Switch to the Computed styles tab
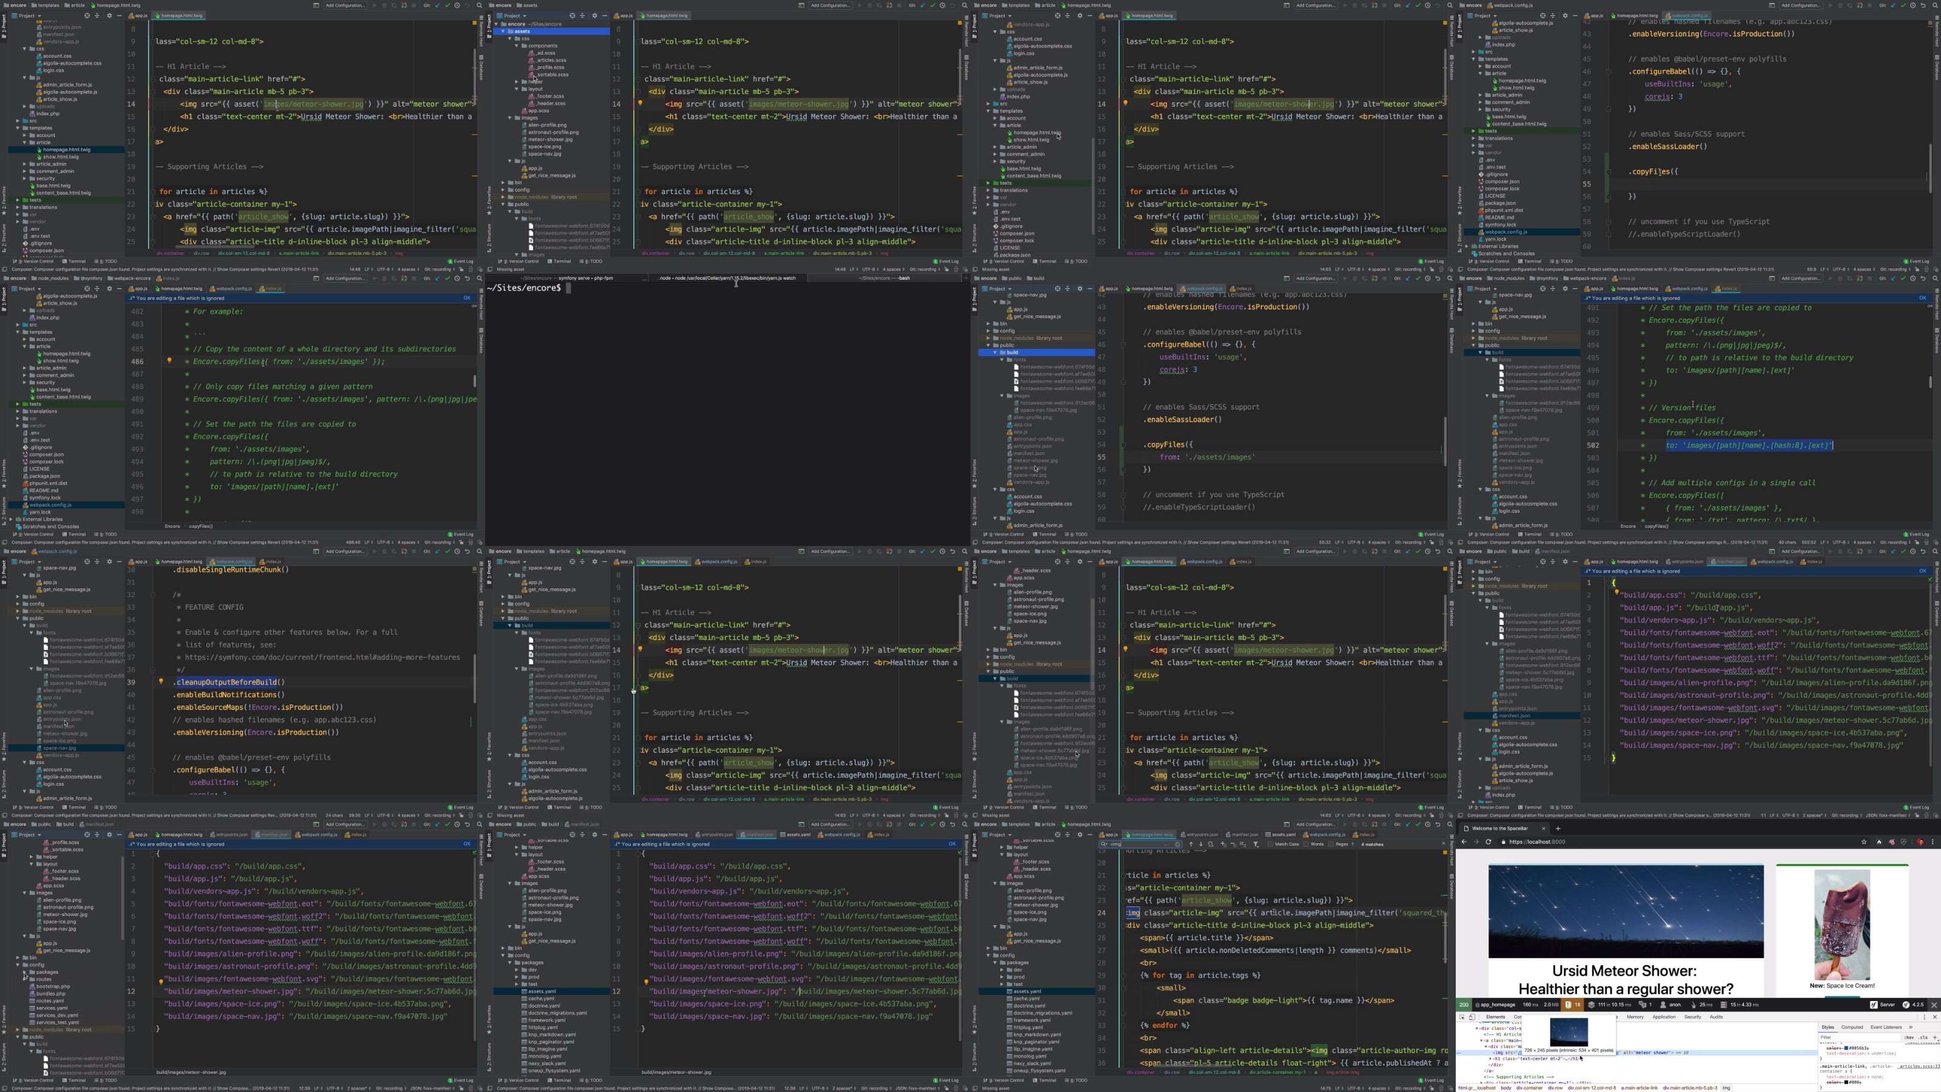The height and width of the screenshot is (1092, 1941). tap(1852, 1027)
